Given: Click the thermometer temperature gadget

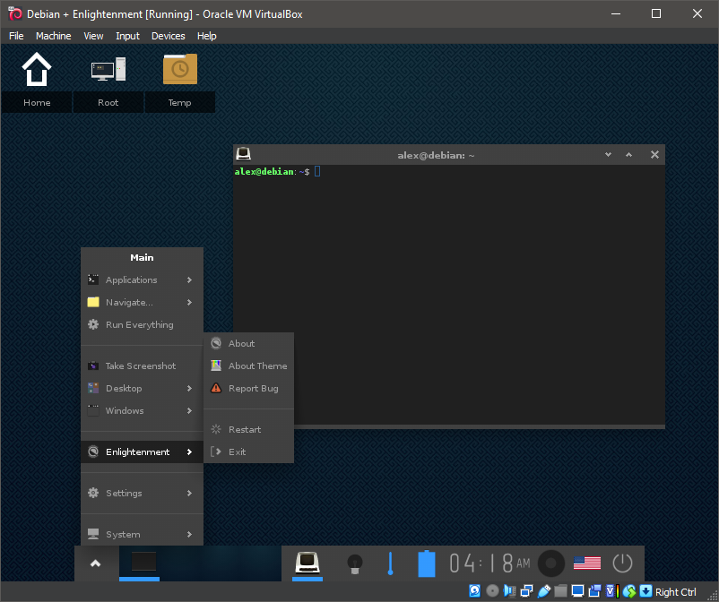Looking at the screenshot, I should (x=390, y=563).
